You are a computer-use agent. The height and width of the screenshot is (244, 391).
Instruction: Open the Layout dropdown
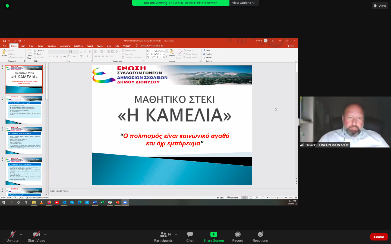39,50
